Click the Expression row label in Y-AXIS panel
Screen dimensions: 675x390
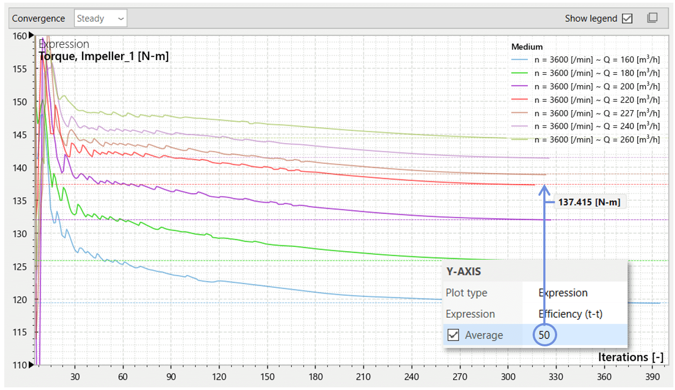[470, 314]
